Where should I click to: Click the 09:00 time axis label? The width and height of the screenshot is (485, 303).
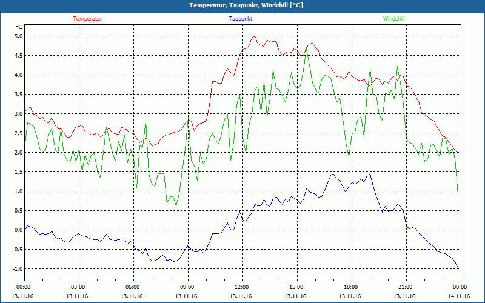coord(188,287)
